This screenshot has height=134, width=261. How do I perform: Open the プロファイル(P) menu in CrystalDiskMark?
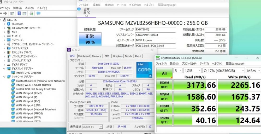(189, 63)
